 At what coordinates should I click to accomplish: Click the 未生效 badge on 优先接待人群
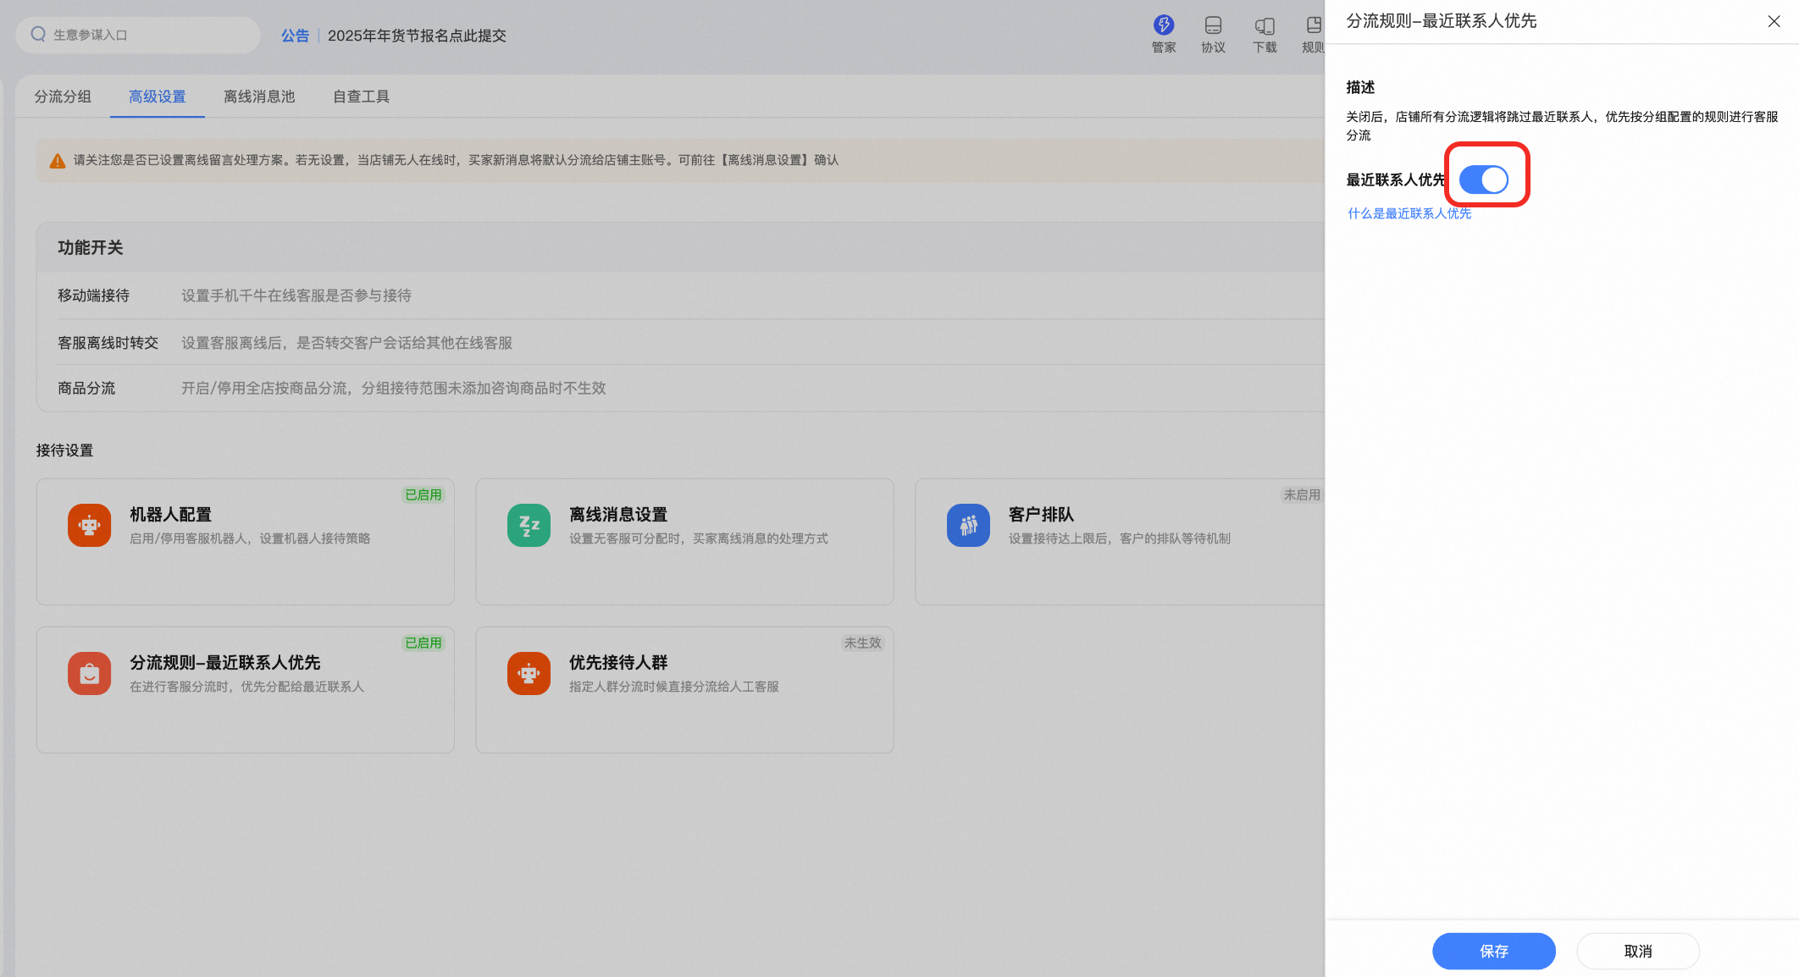coord(862,643)
